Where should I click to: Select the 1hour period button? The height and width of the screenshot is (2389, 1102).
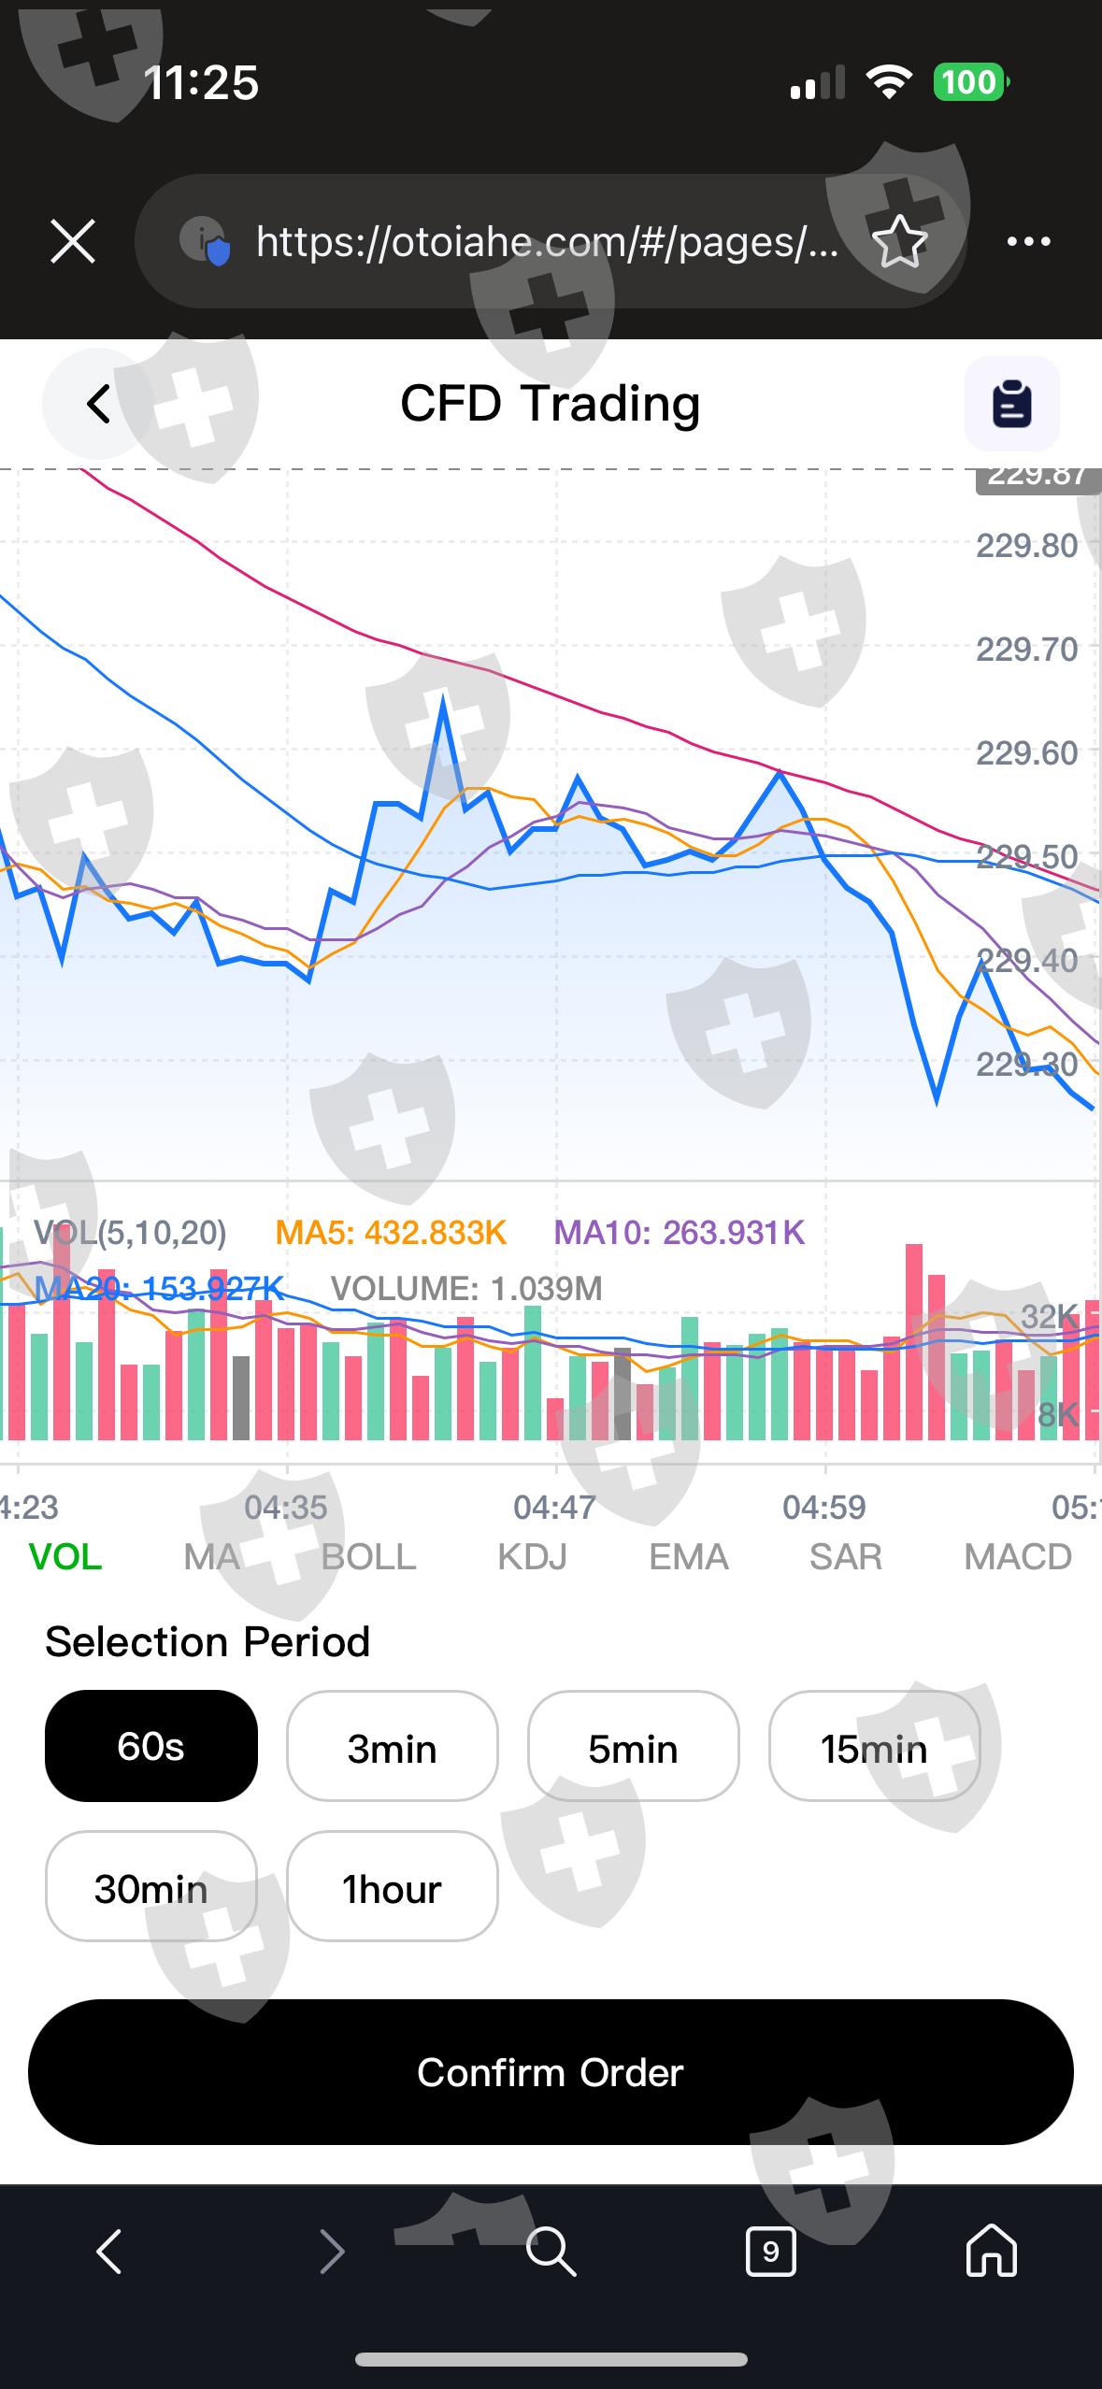pyautogui.click(x=393, y=1886)
